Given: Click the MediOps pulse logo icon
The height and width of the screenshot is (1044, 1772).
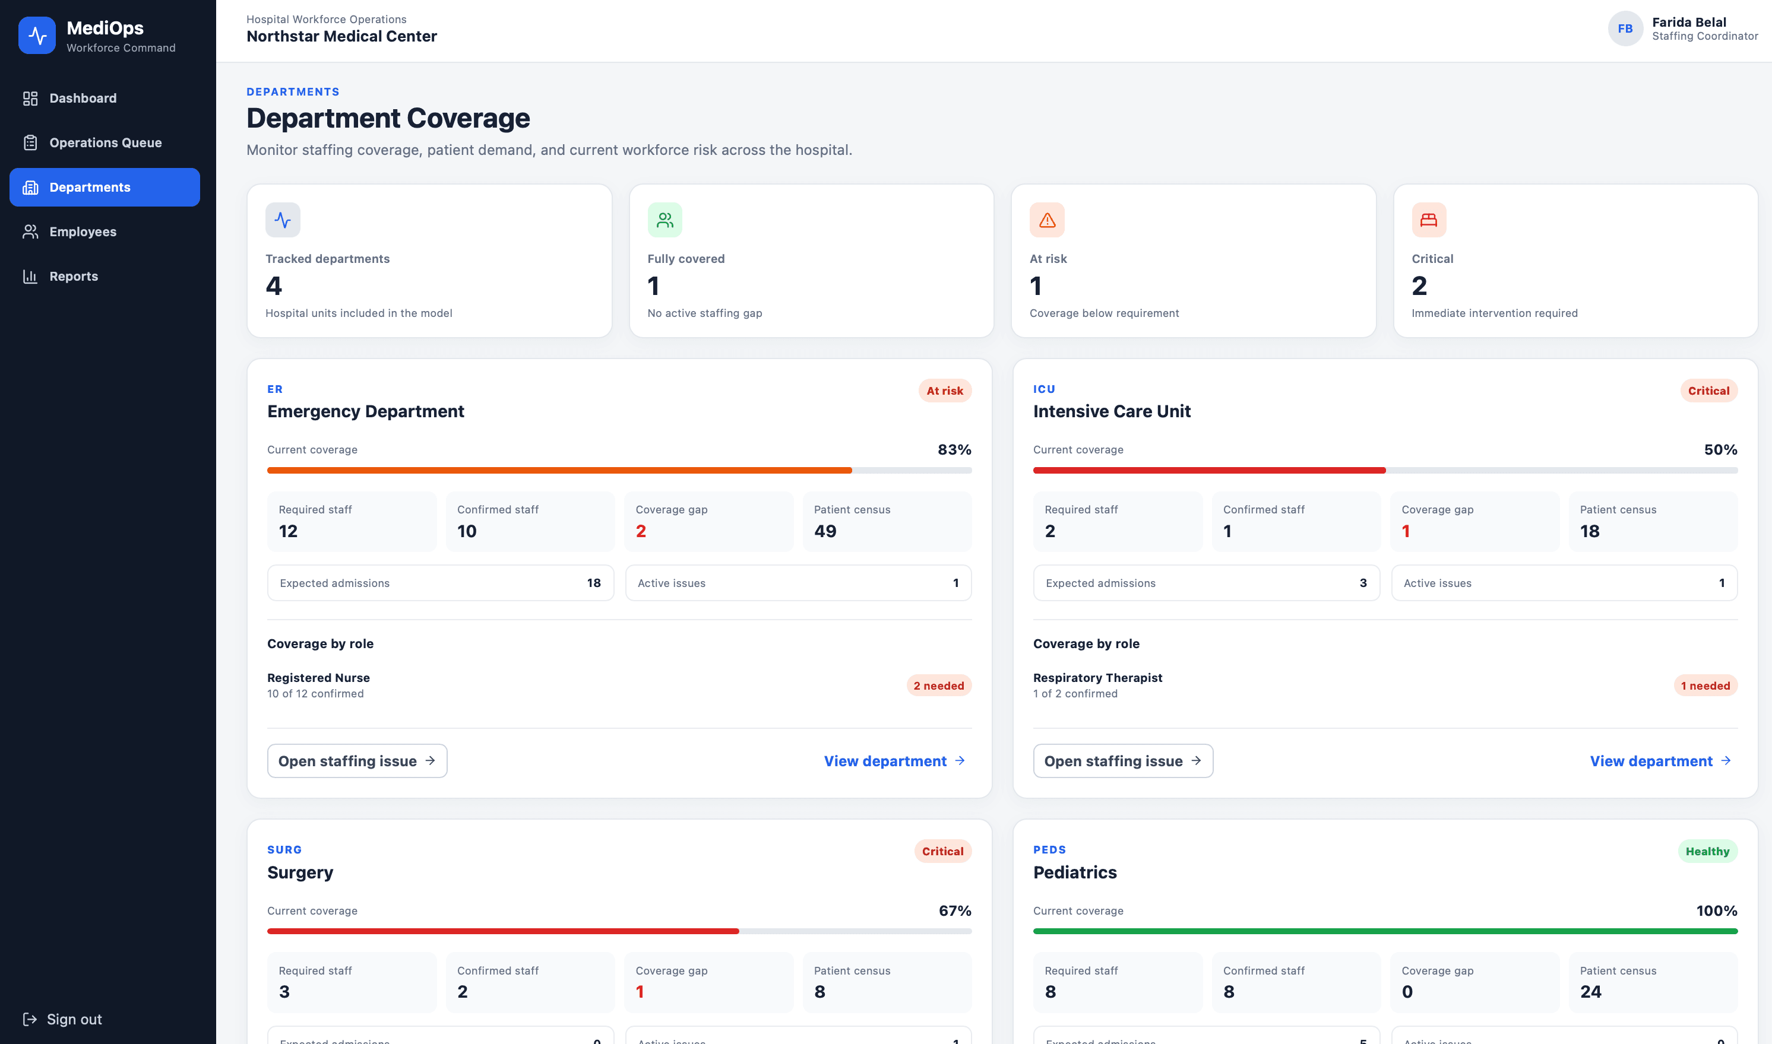Looking at the screenshot, I should pyautogui.click(x=37, y=35).
